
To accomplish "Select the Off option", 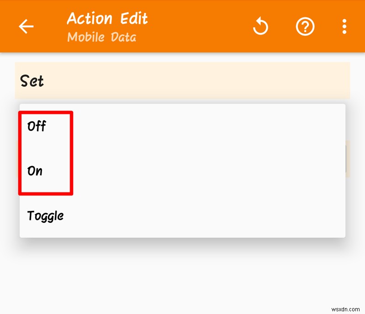I will coord(37,126).
